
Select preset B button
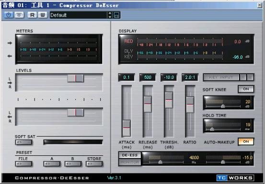pyautogui.click(x=73, y=164)
